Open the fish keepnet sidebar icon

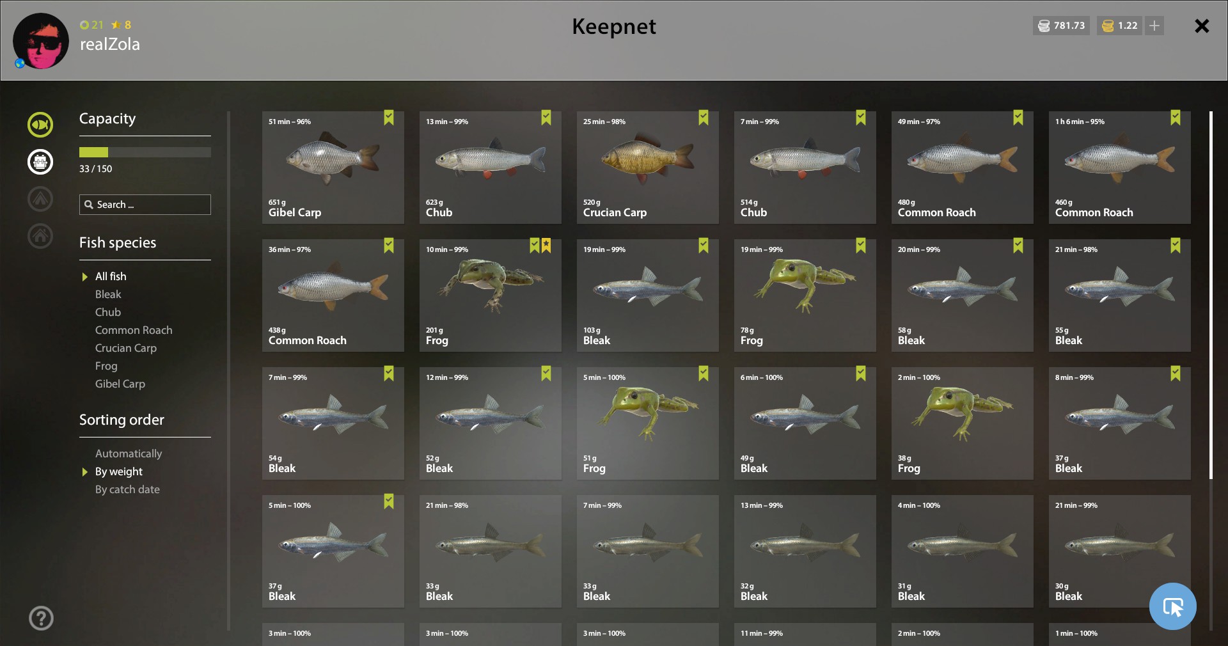coord(40,125)
